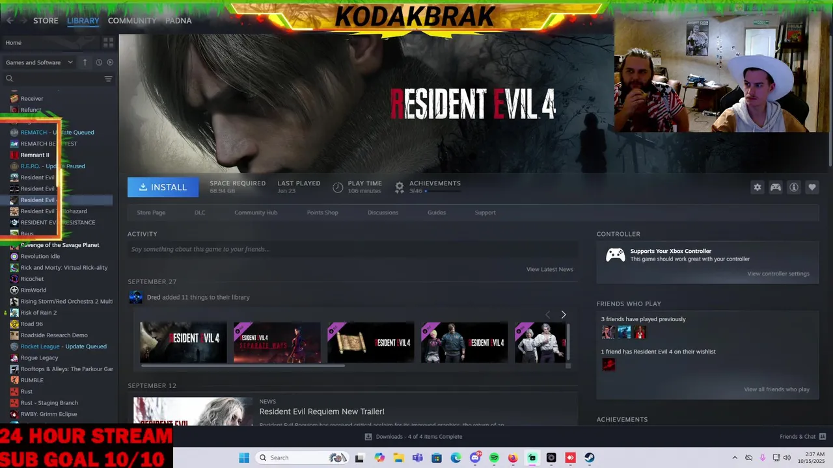Click the achievements gear icon
Viewport: 833px width, 468px height.
[x=400, y=187]
